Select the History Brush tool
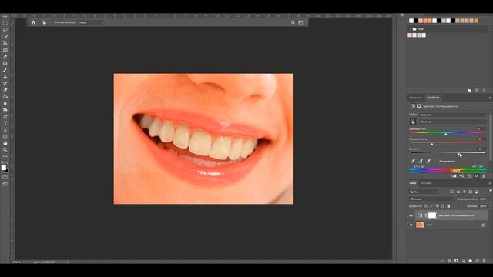Image resolution: width=493 pixels, height=277 pixels. coord(5,83)
